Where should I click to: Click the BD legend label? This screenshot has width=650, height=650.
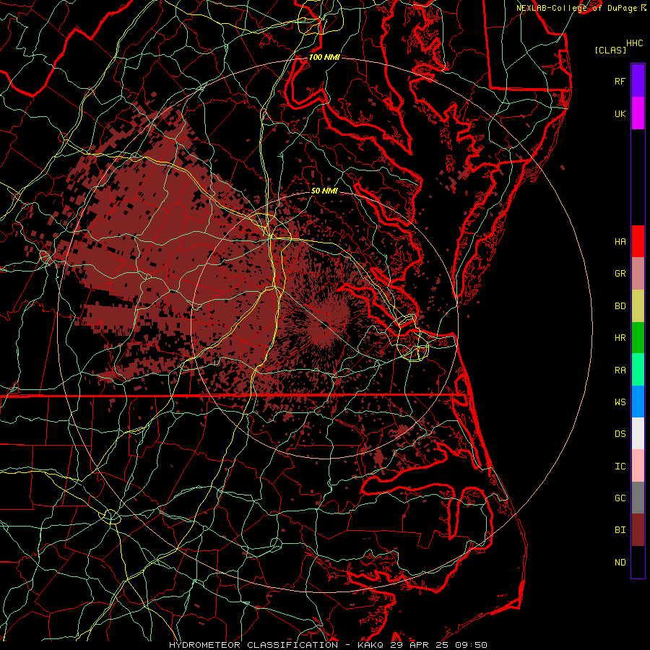(x=620, y=306)
